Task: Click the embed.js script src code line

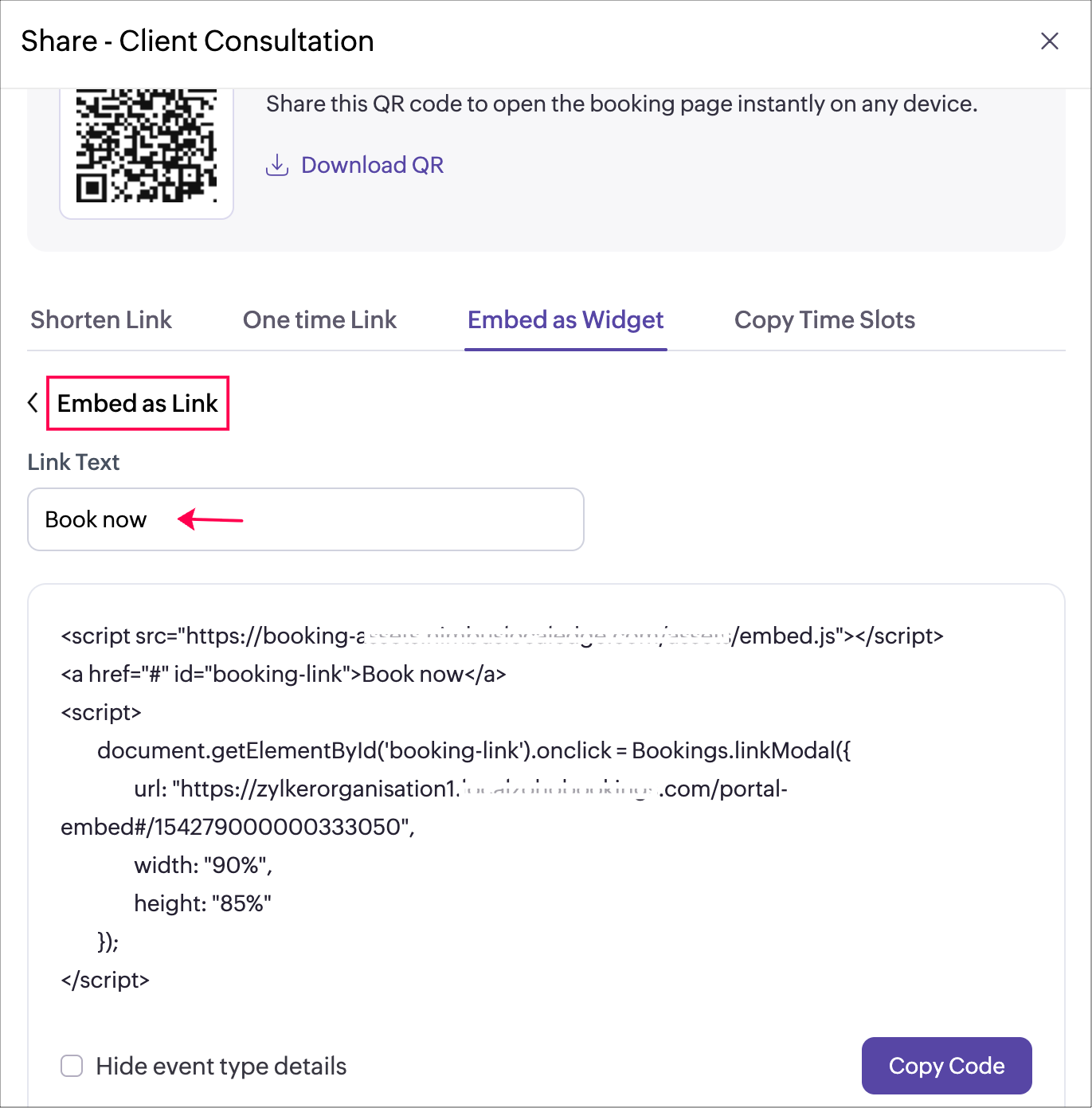Action: point(502,636)
